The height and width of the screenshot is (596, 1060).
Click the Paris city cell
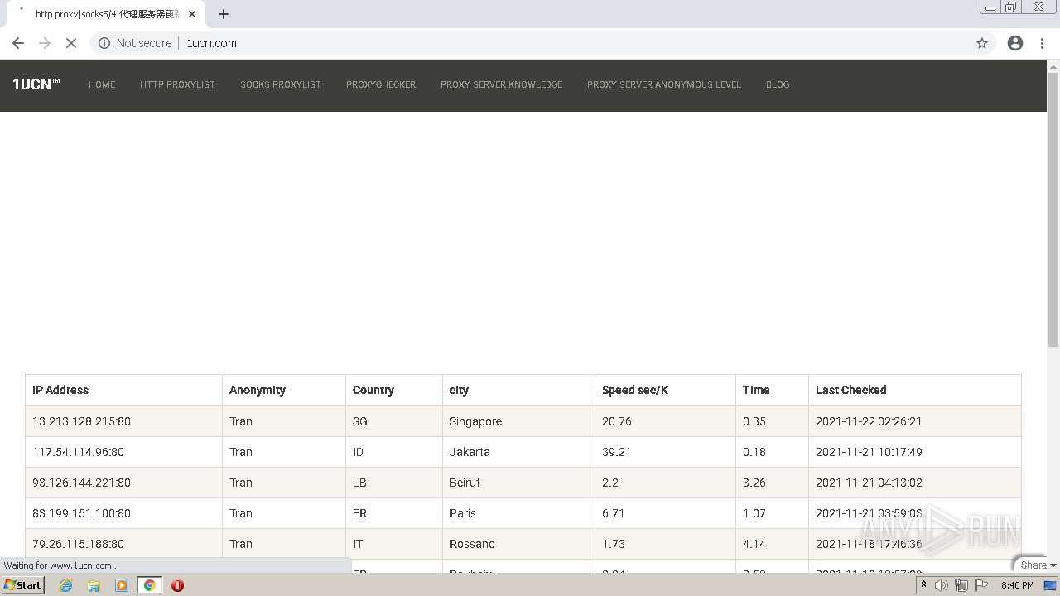[518, 513]
